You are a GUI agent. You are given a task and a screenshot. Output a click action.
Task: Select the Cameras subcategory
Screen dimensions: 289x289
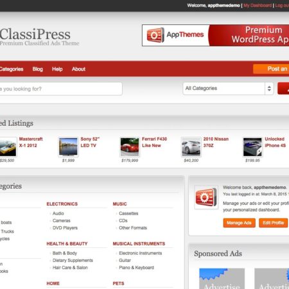62,220
